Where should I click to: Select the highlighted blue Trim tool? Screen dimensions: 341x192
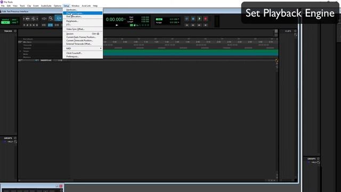pyautogui.click(x=59, y=19)
